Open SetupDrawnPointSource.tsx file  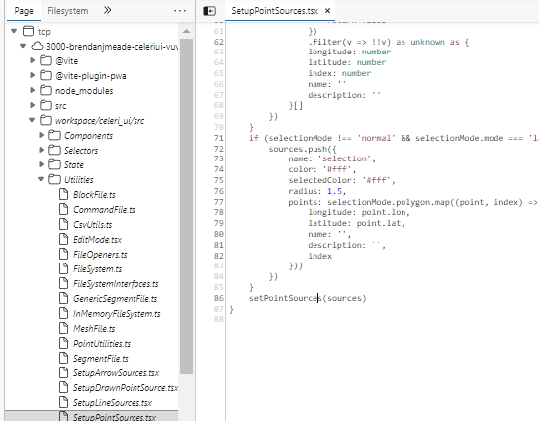tap(126, 387)
